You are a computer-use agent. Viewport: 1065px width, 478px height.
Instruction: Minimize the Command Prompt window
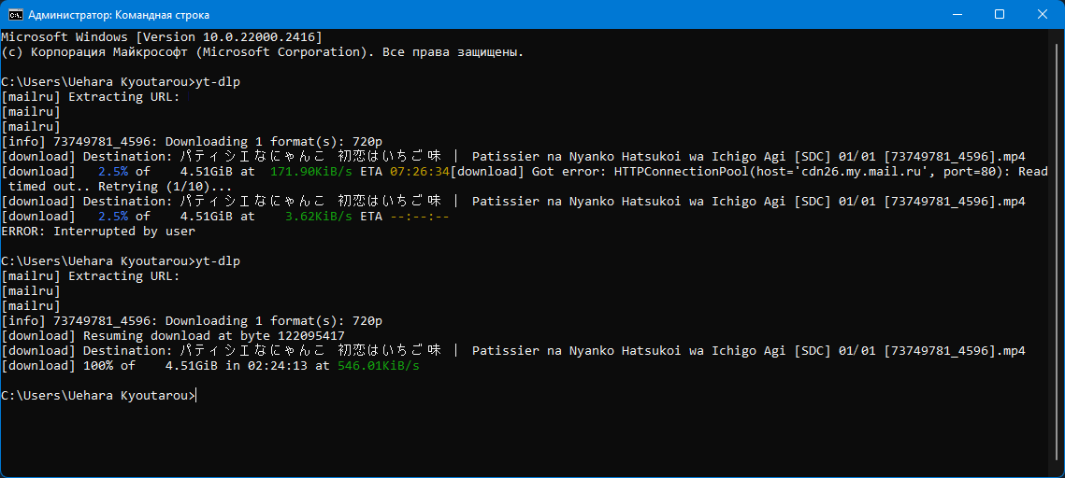959,14
